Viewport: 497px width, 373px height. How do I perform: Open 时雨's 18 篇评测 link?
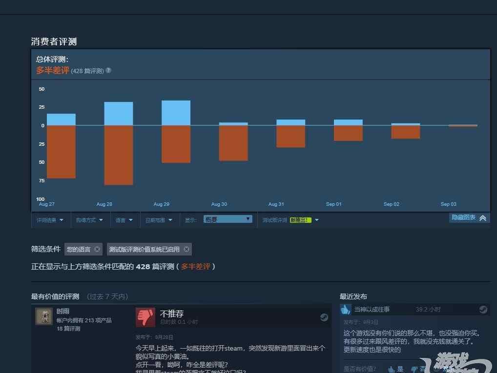pyautogui.click(x=68, y=329)
